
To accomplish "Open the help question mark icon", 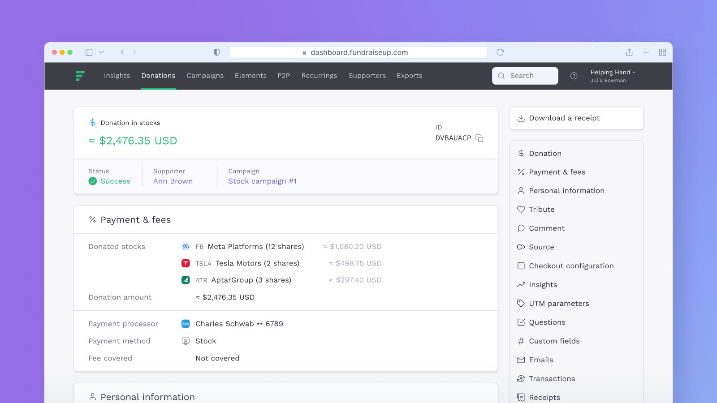I will click(574, 76).
